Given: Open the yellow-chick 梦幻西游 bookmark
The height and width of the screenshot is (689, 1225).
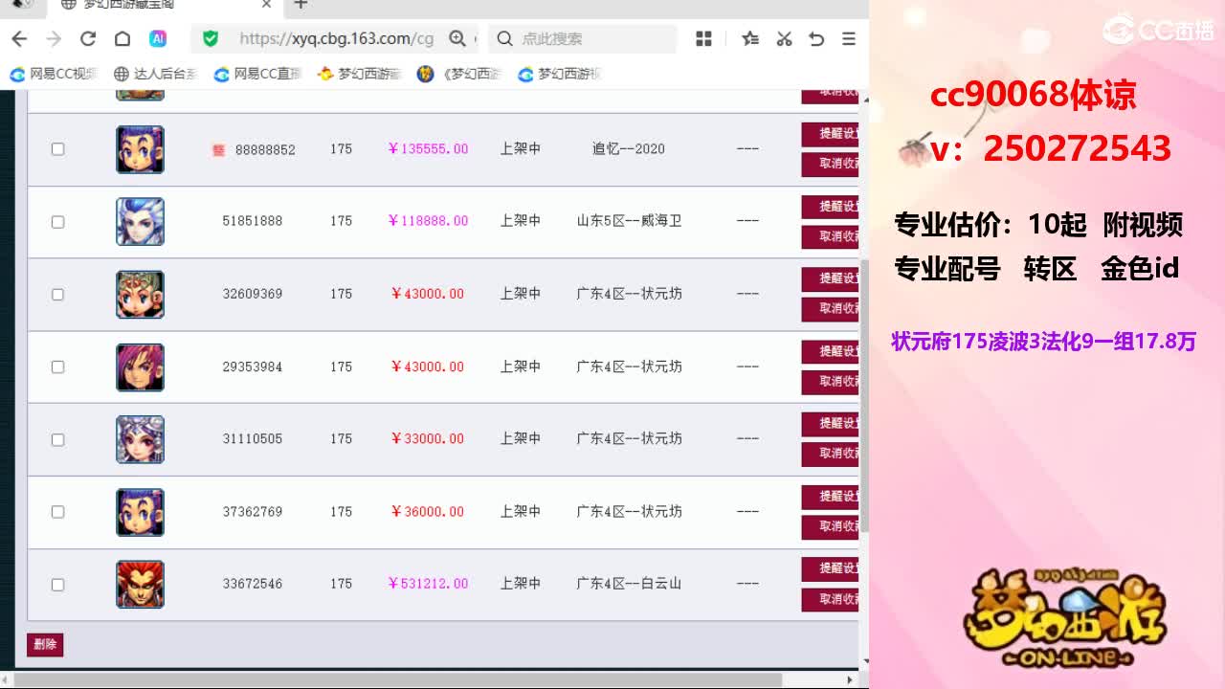Looking at the screenshot, I should tap(360, 74).
